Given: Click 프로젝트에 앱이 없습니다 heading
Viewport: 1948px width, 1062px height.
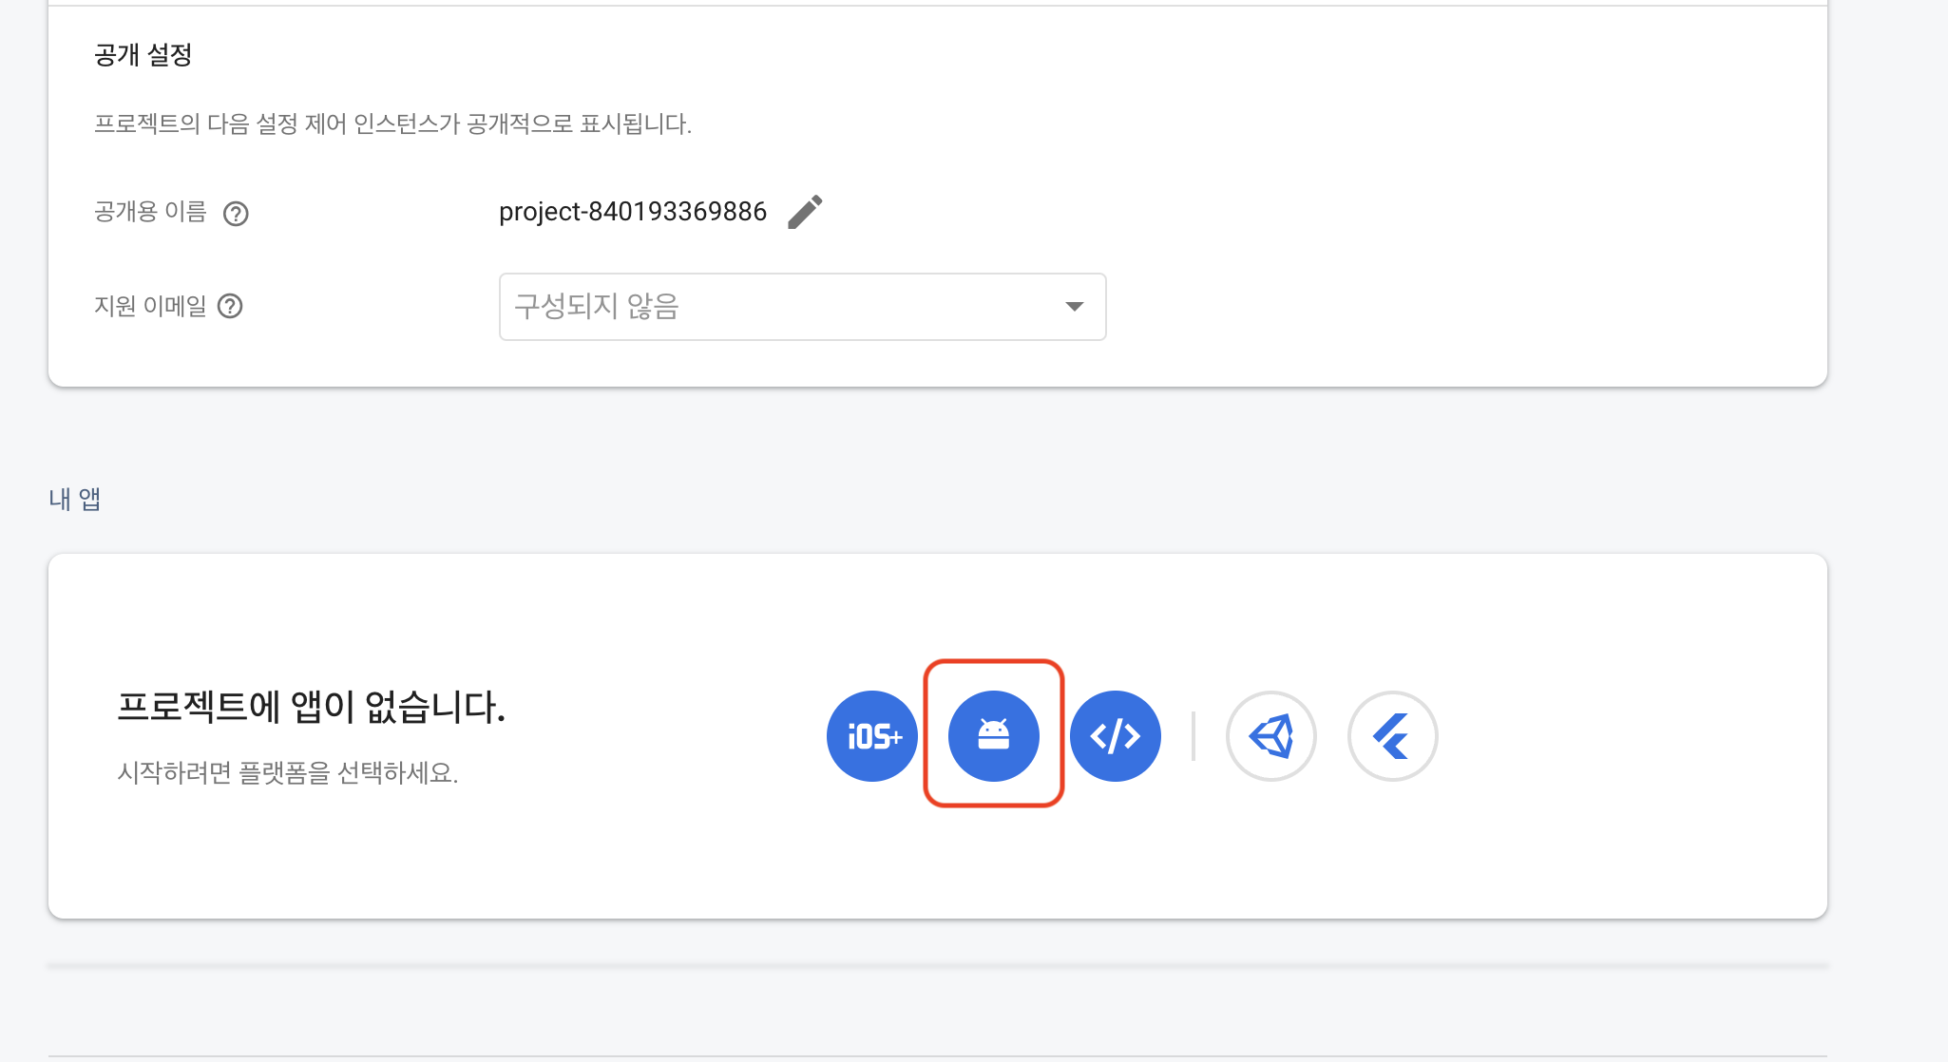Looking at the screenshot, I should pos(311,707).
